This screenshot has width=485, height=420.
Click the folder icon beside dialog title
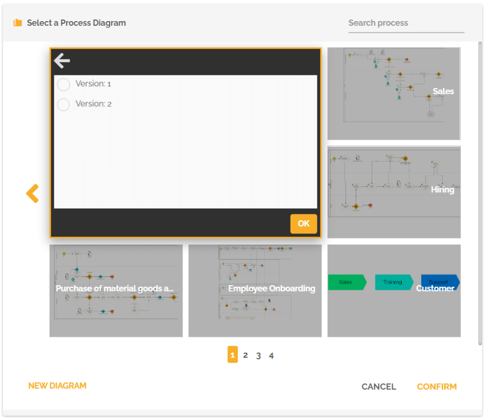click(x=18, y=23)
